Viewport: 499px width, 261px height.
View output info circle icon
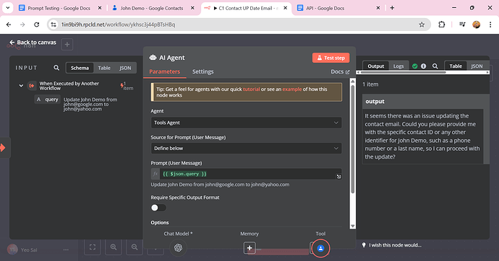tap(423, 66)
